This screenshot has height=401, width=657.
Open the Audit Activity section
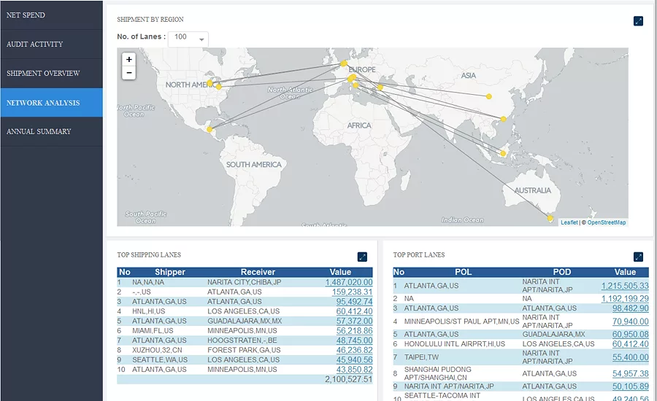(52, 44)
